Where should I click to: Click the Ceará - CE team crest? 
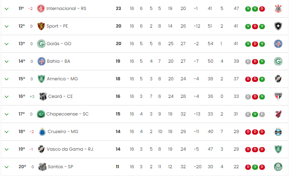tap(43, 96)
